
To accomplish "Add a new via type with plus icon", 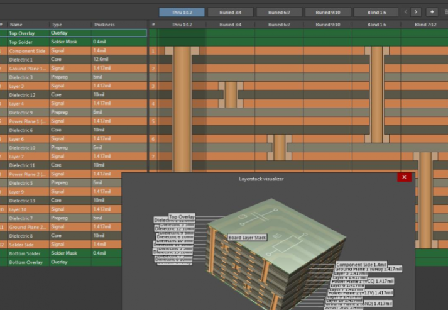I will click(x=432, y=12).
